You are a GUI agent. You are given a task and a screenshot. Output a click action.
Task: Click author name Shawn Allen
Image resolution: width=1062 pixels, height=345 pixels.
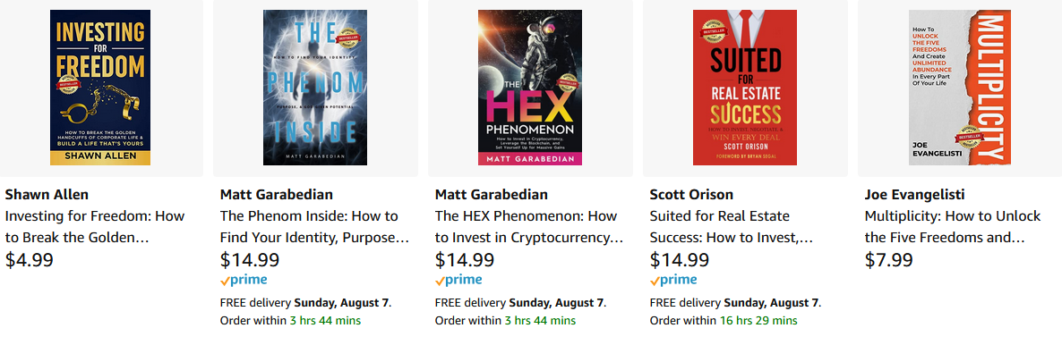click(46, 195)
